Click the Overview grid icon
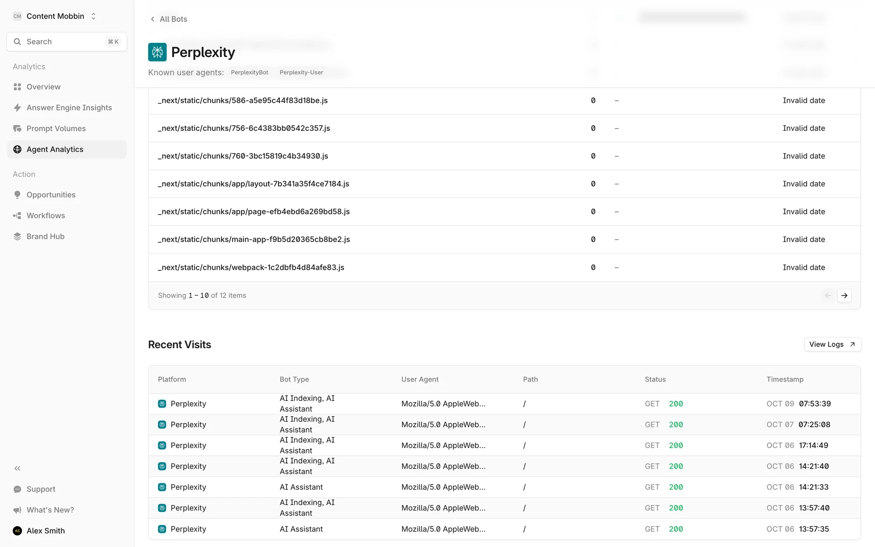Image resolution: width=875 pixels, height=547 pixels. tap(17, 87)
